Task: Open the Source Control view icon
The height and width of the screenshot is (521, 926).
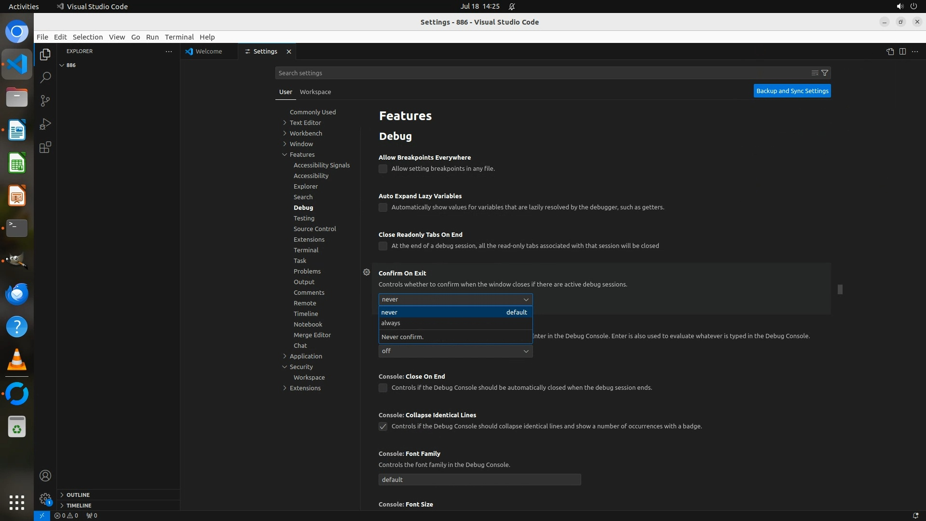Action: click(x=45, y=101)
